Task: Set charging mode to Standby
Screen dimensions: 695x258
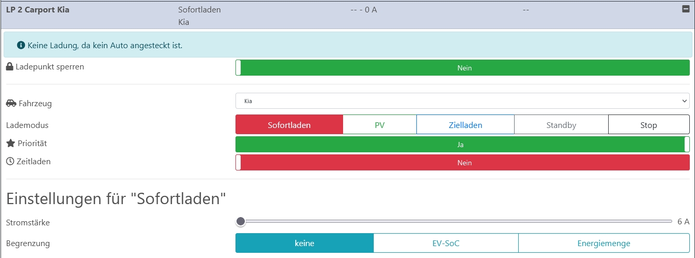Action: [561, 125]
